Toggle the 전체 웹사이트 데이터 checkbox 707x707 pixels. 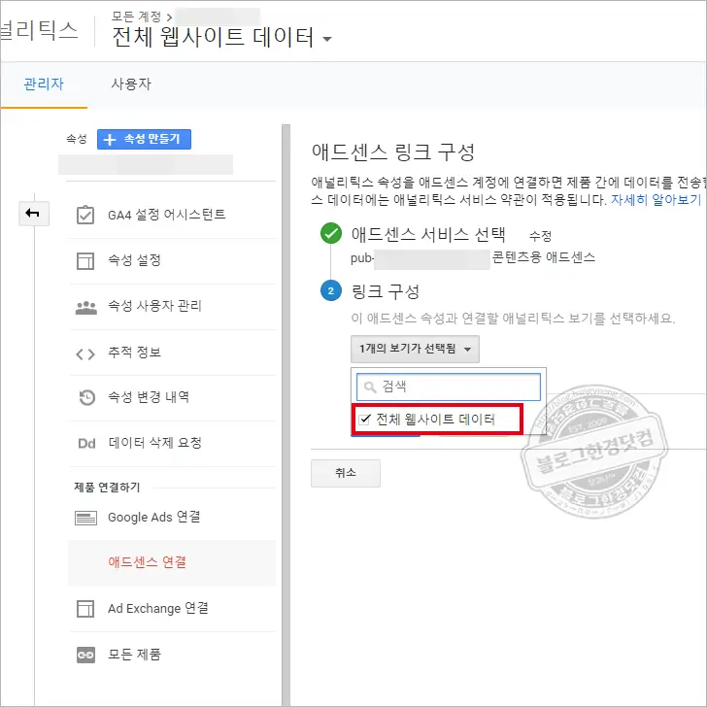[x=364, y=420]
